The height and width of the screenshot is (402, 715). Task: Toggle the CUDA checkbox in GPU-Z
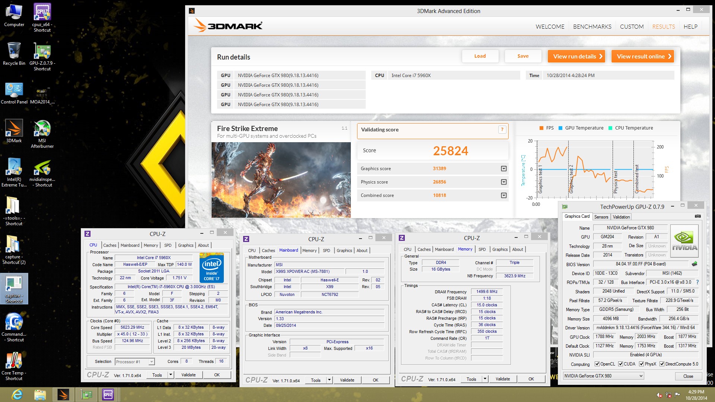coord(621,364)
